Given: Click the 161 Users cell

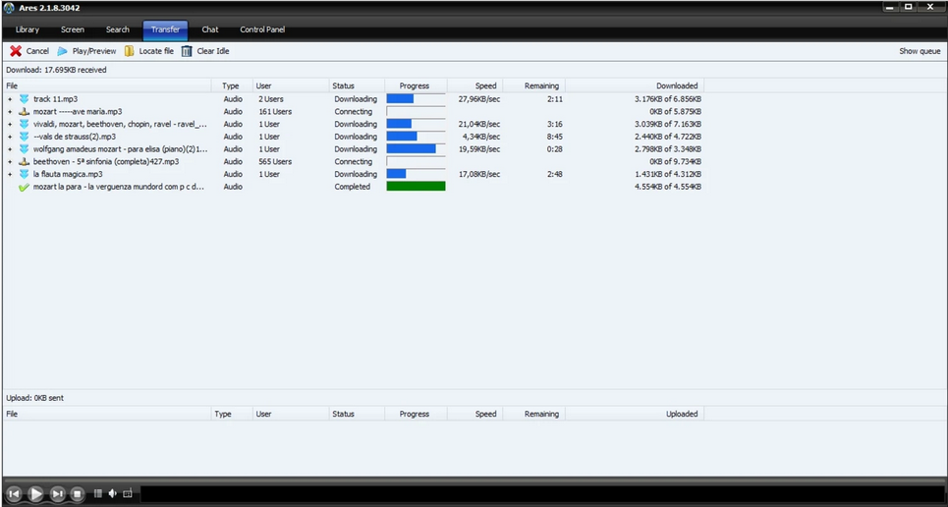Looking at the screenshot, I should [275, 112].
